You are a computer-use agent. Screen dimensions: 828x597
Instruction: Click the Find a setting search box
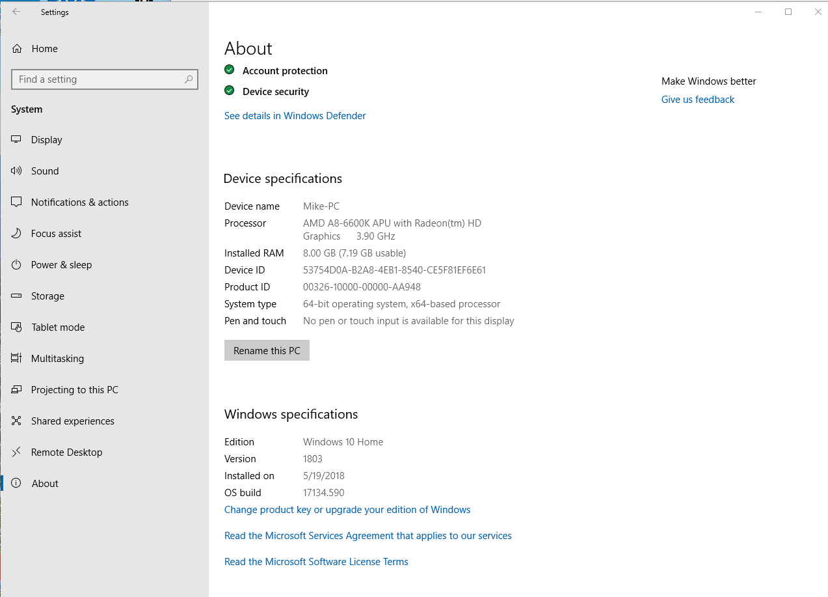105,79
